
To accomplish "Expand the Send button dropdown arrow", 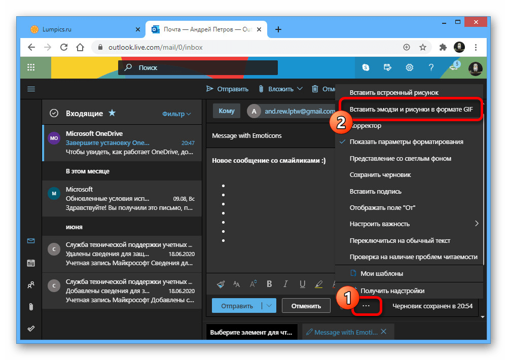I will click(269, 306).
